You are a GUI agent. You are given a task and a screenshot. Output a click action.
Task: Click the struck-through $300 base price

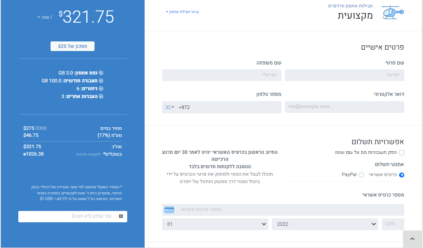[x=41, y=128]
